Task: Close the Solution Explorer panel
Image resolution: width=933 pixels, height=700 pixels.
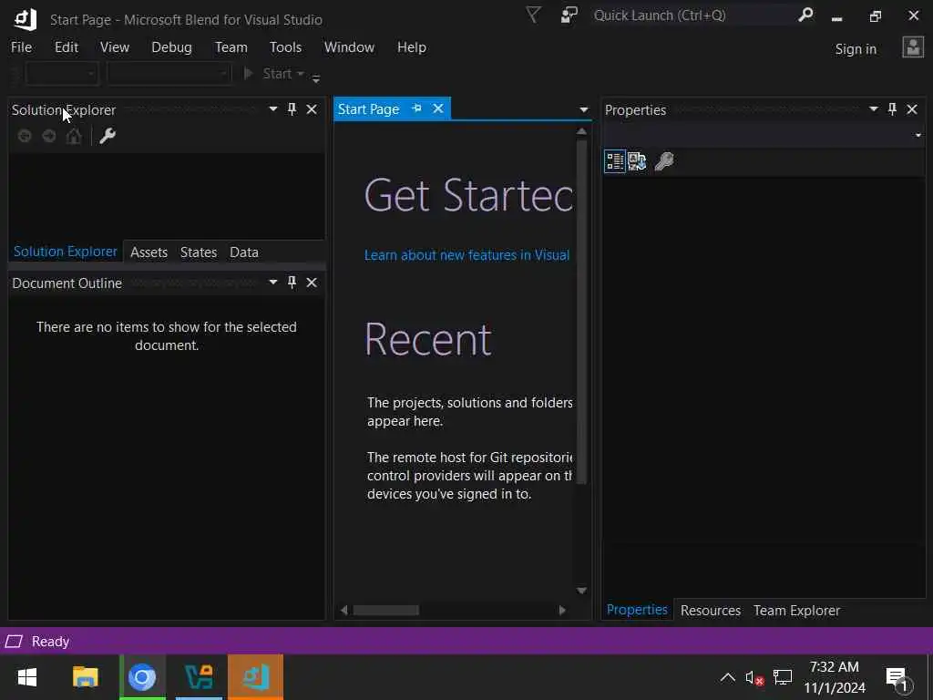Action: click(x=312, y=109)
